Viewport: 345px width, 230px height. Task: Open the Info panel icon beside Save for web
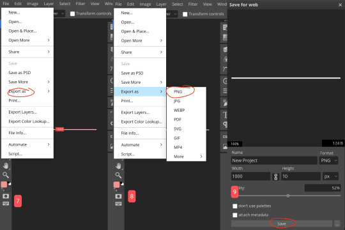[x=225, y=81]
